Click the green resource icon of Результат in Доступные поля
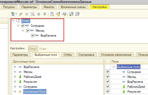Screen dimensions: 148x95 pos(20,82)
